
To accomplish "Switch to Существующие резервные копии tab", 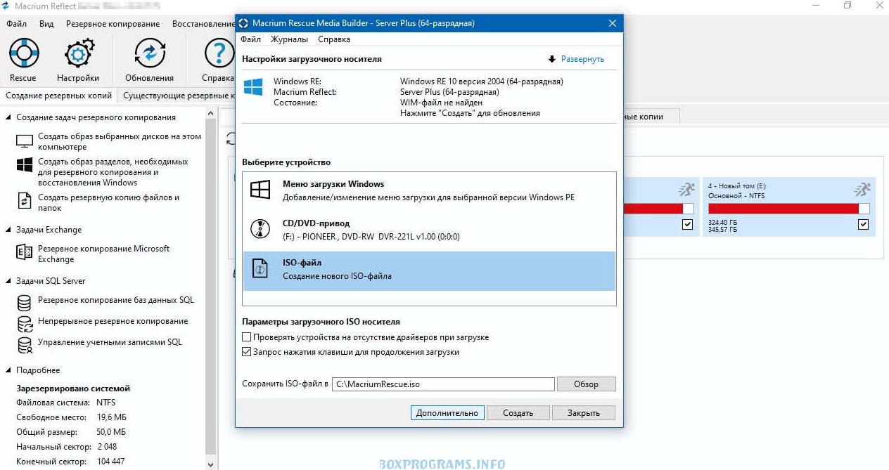I will (x=177, y=95).
